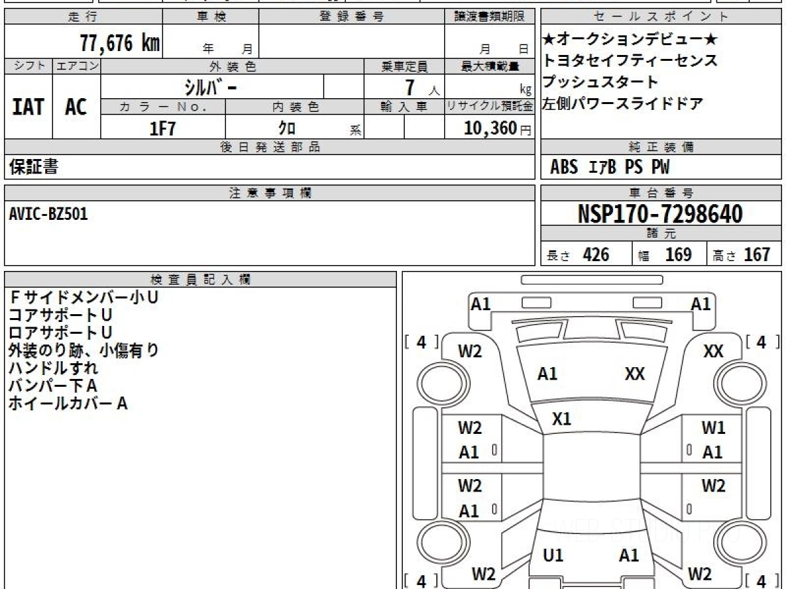
Task: Select chassis number NSP170-7298640
Action: click(x=660, y=213)
